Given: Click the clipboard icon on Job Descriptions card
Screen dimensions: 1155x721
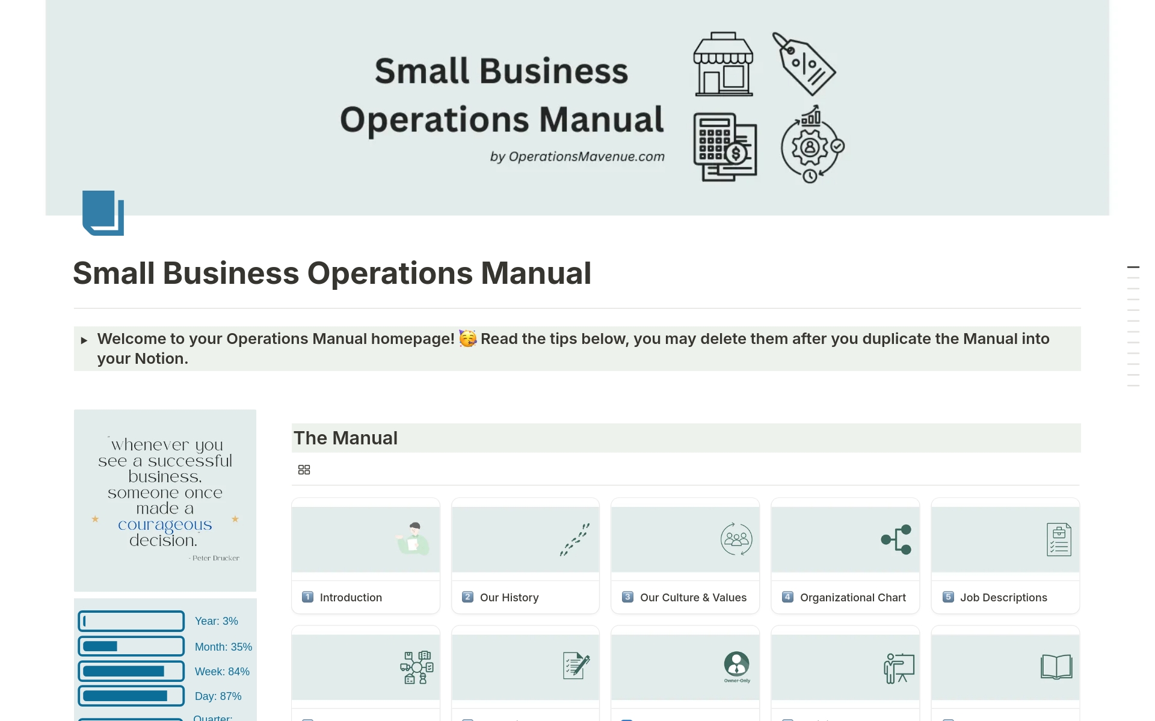Looking at the screenshot, I should [x=1057, y=539].
